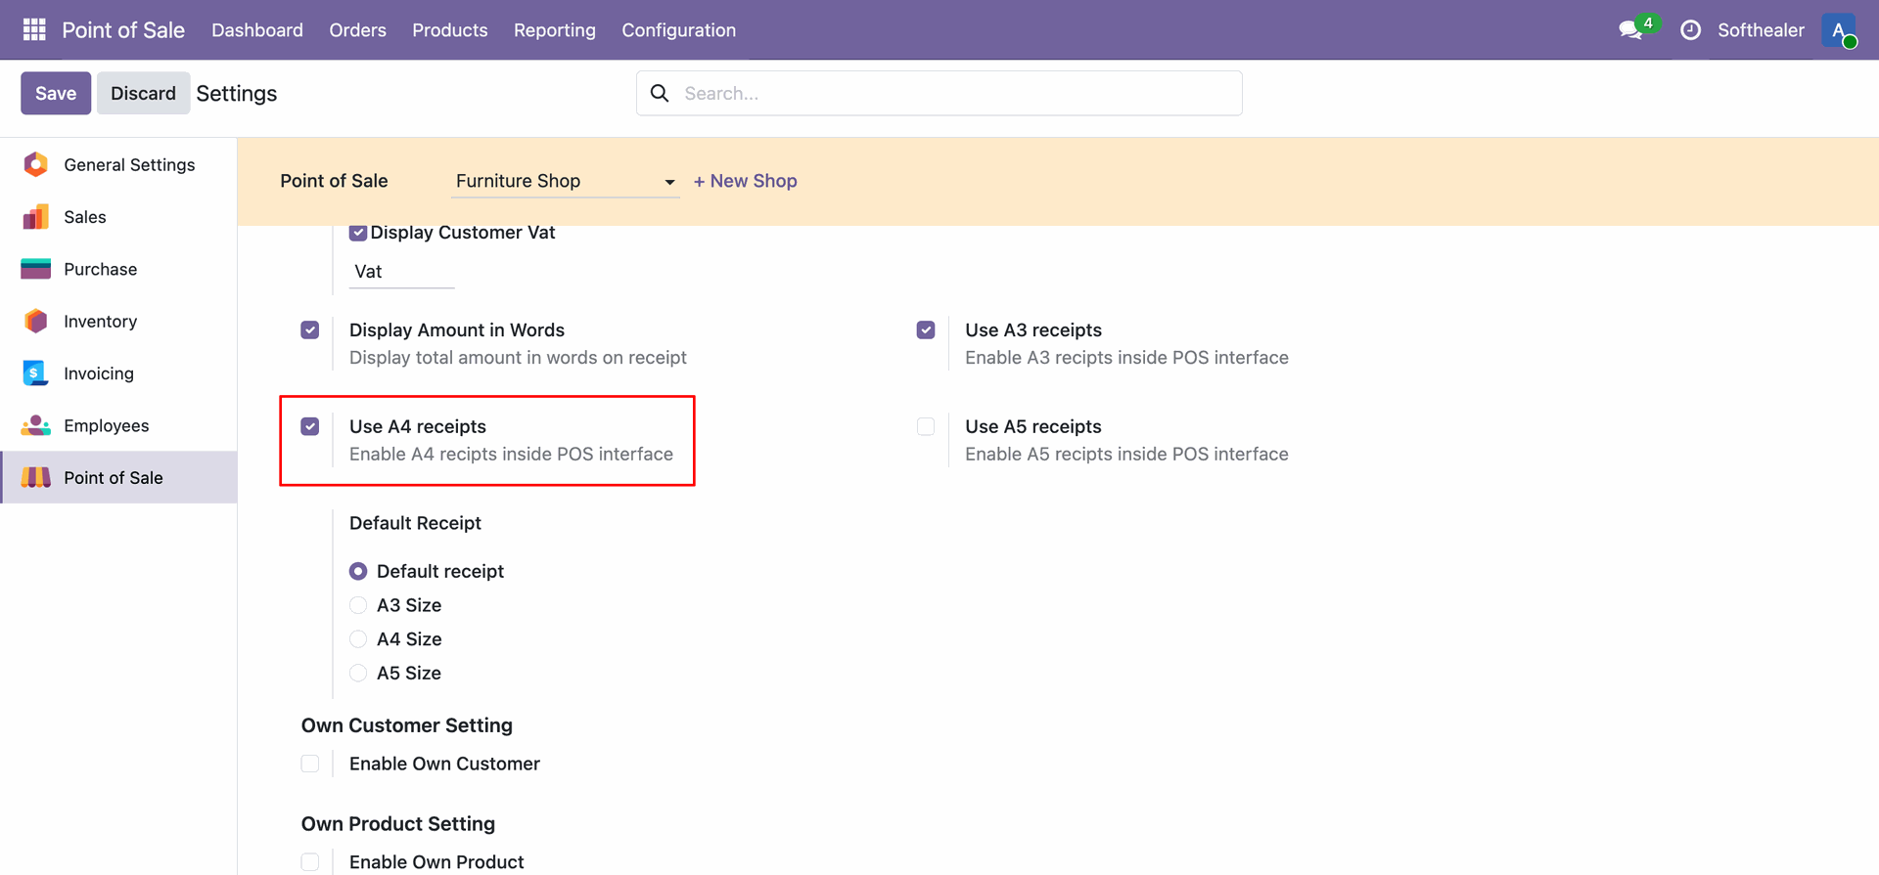The image size is (1879, 875).
Task: Choose the A5 Size radio option
Action: (x=358, y=673)
